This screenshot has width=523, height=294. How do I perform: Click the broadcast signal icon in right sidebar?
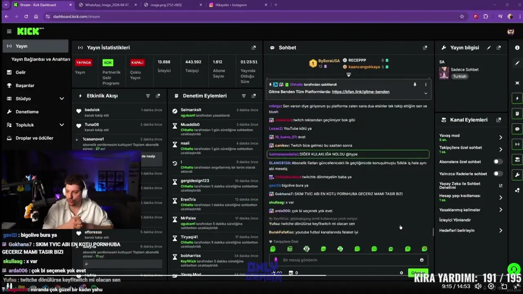click(517, 144)
